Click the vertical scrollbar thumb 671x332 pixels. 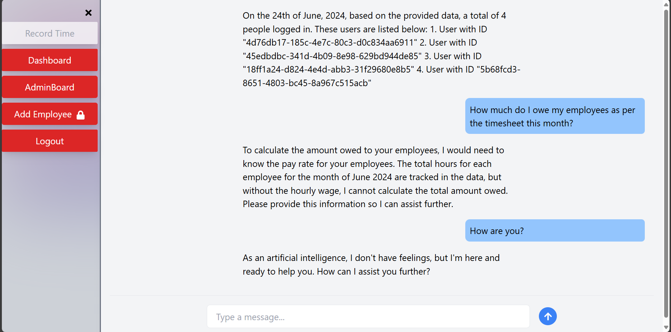[666, 162]
